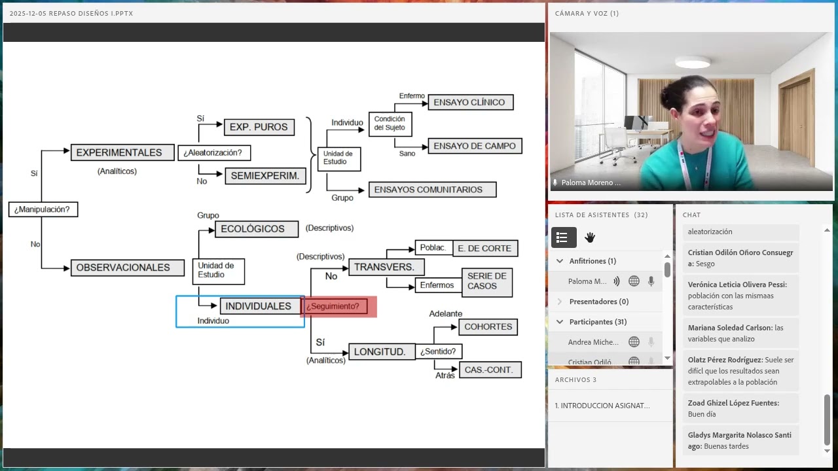
Task: Click the Unidad de Estudio box near ECOLÓGICOS
Action: pos(219,271)
